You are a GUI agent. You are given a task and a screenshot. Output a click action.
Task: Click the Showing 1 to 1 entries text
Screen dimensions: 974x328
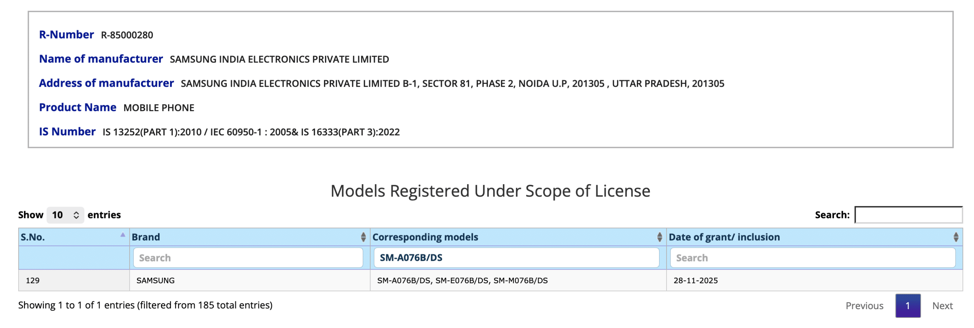[x=145, y=305]
